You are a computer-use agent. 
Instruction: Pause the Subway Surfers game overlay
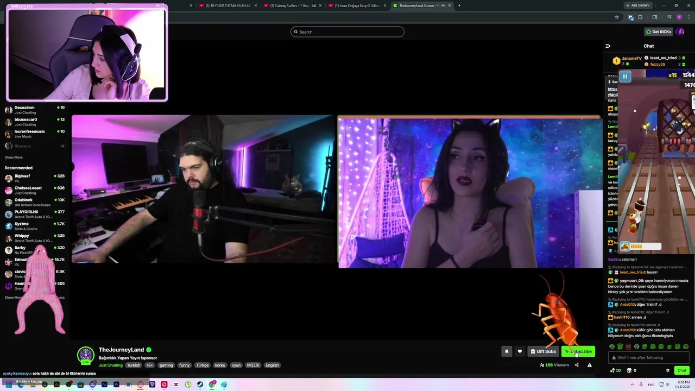pos(625,77)
